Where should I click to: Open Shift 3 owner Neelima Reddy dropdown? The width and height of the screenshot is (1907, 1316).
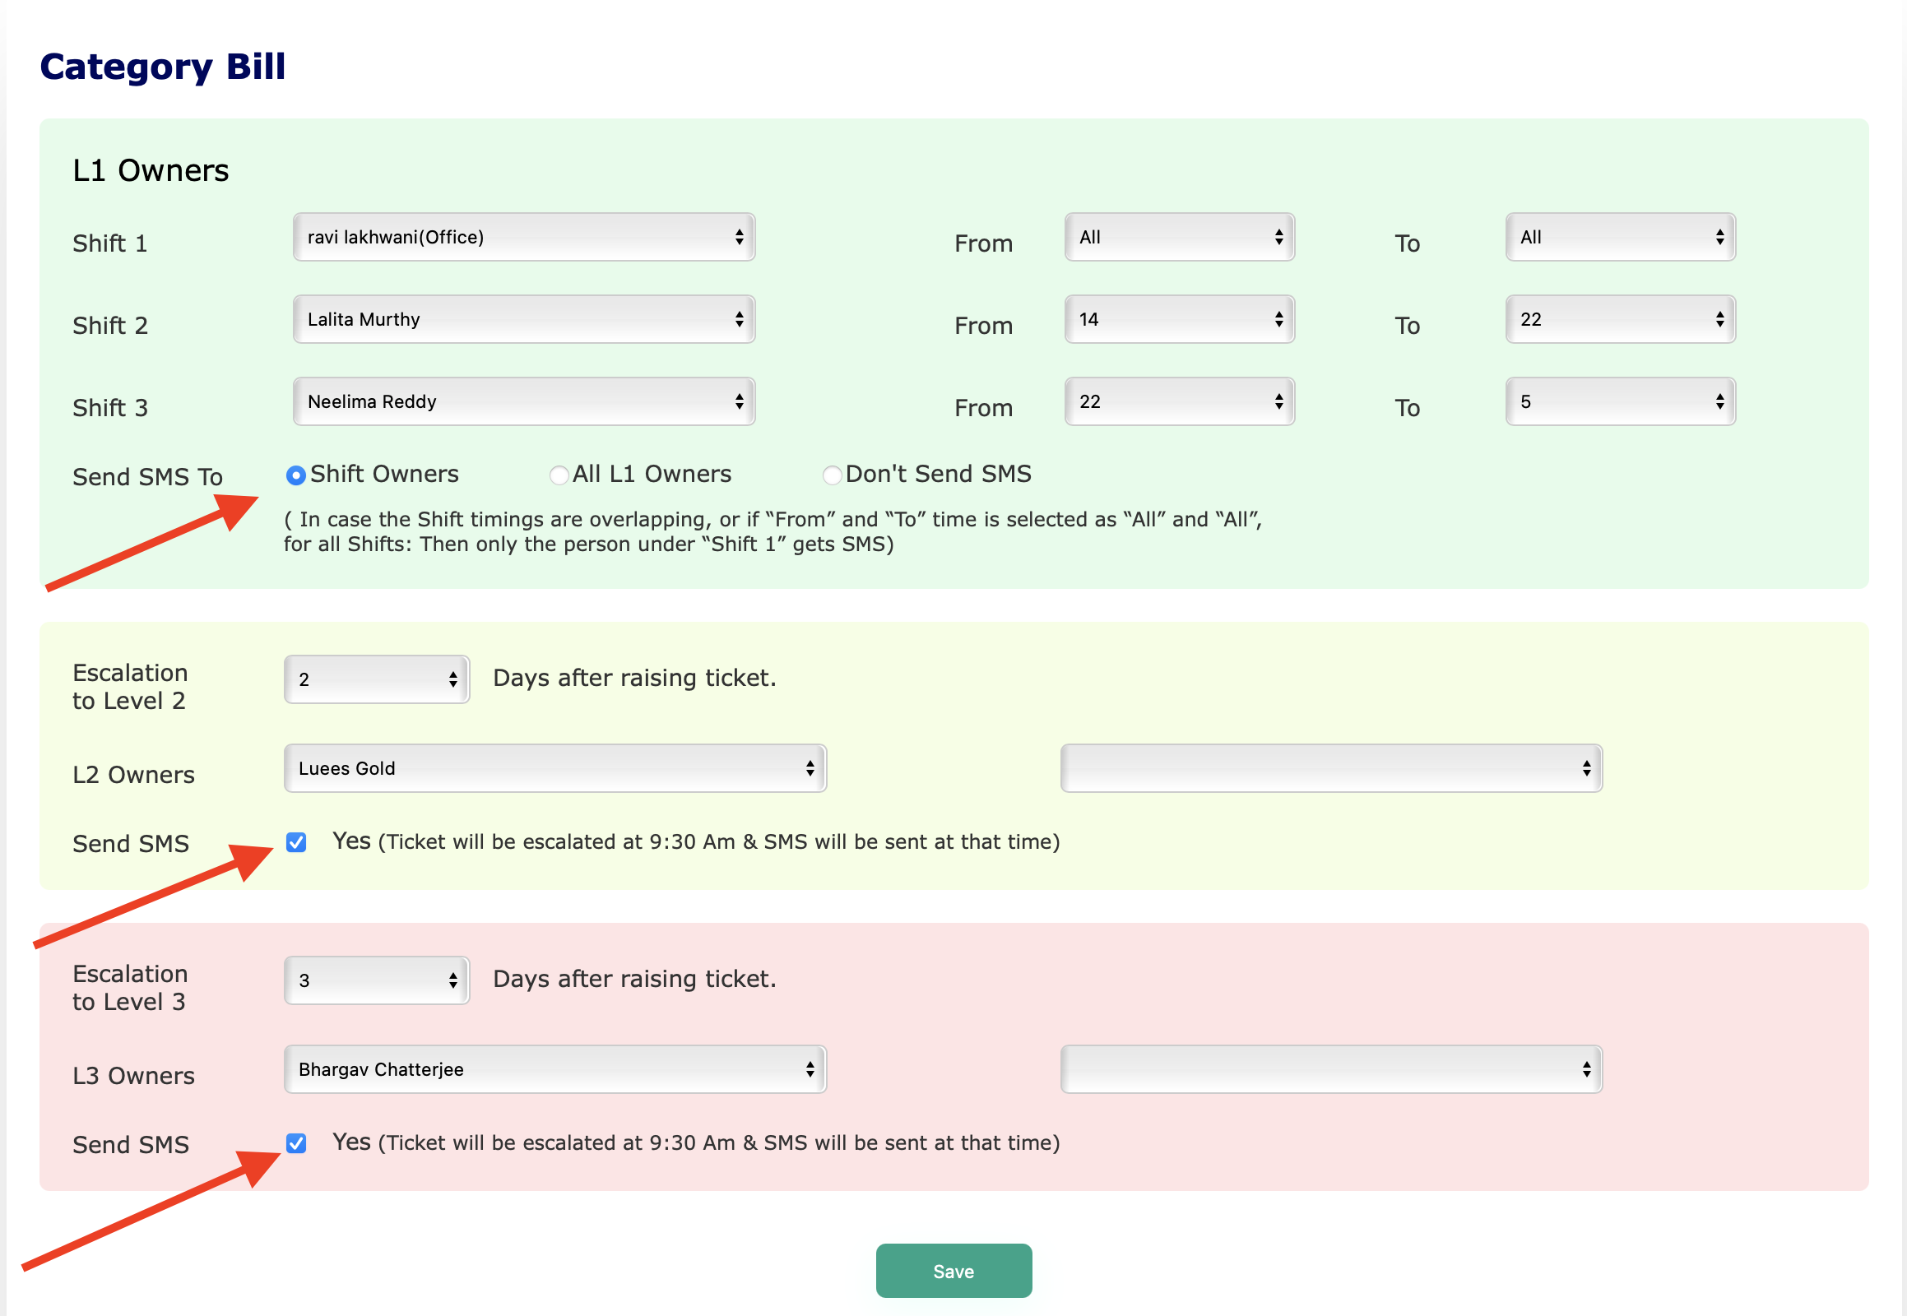[x=524, y=402]
